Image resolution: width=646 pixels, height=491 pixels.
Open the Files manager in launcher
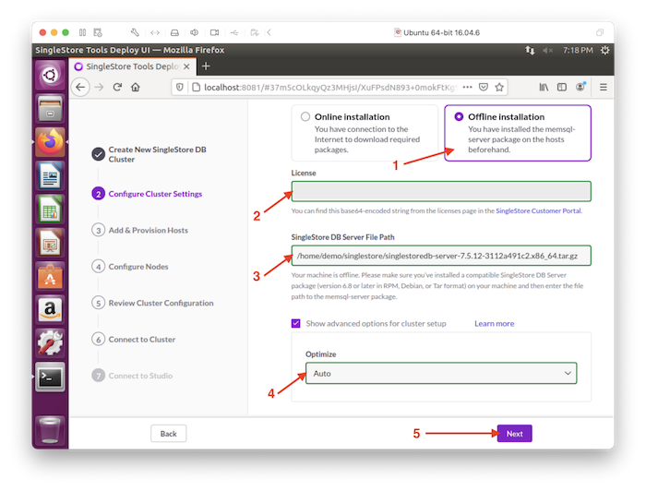click(50, 108)
